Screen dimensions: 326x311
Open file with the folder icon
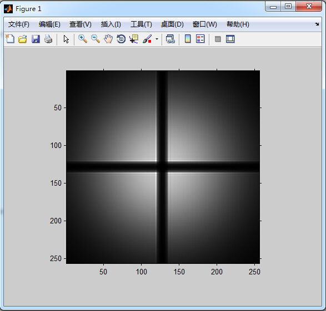23,39
